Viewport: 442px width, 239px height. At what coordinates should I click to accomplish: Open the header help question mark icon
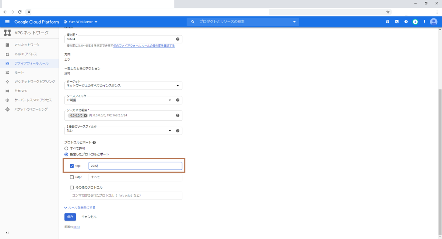click(x=406, y=22)
